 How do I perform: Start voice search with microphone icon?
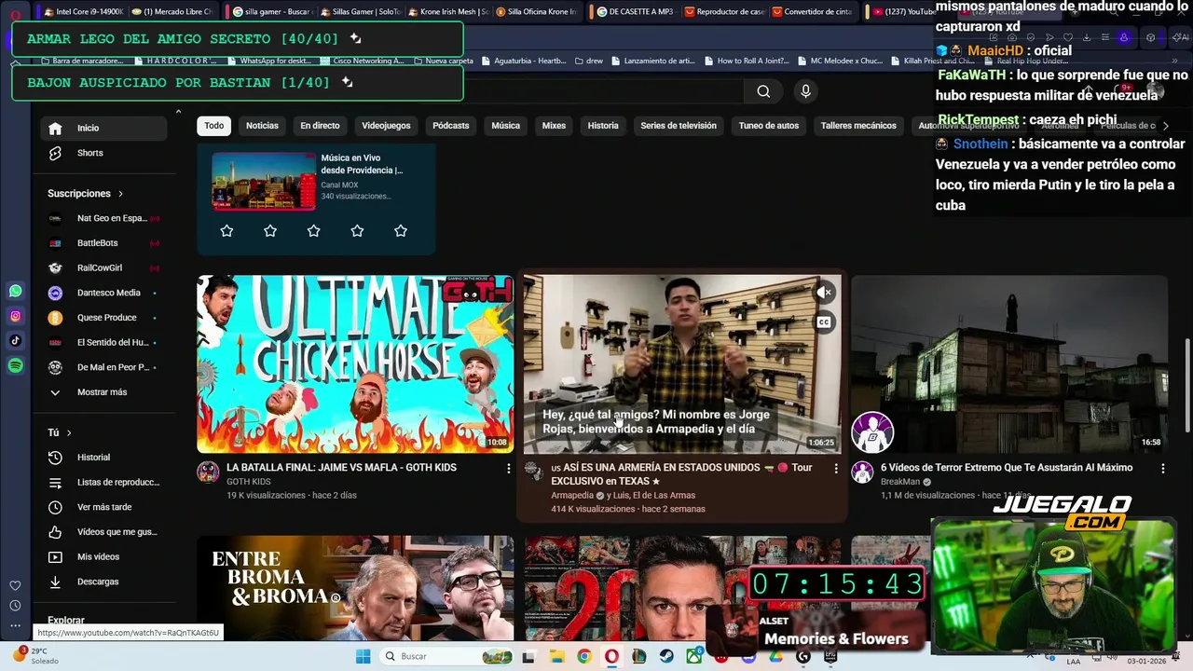point(805,90)
